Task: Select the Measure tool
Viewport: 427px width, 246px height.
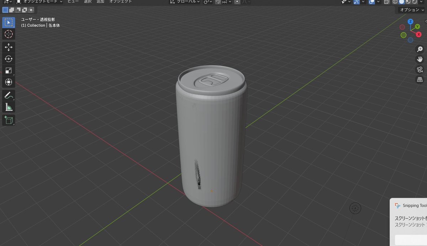Action: [x=8, y=107]
